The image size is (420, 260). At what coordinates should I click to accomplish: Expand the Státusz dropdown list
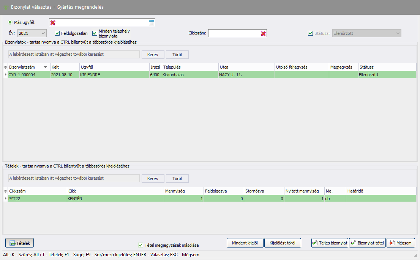click(398, 33)
